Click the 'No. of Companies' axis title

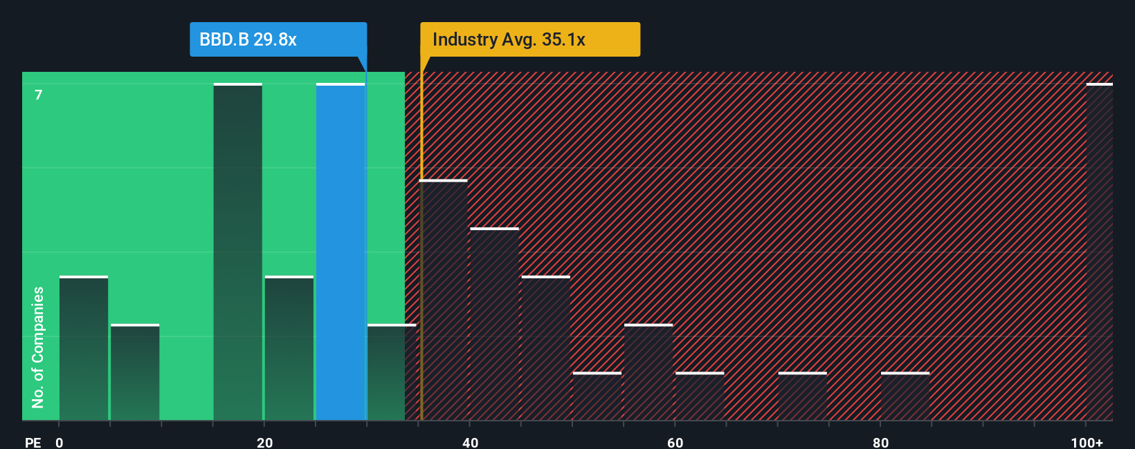coord(38,347)
